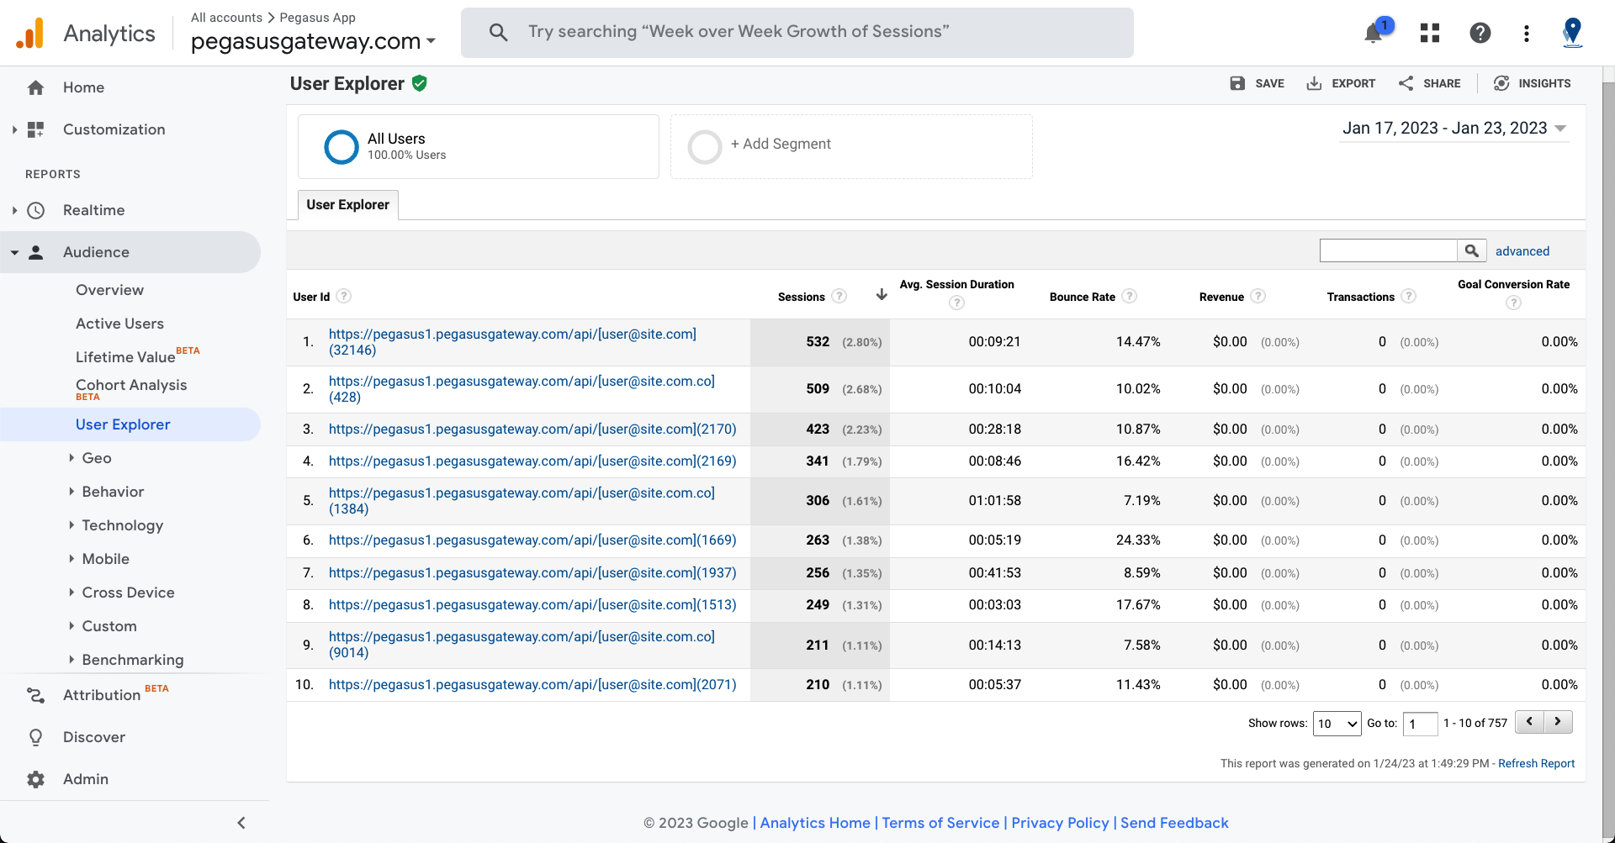Click the Home house icon
This screenshot has width=1615, height=843.
click(x=35, y=87)
